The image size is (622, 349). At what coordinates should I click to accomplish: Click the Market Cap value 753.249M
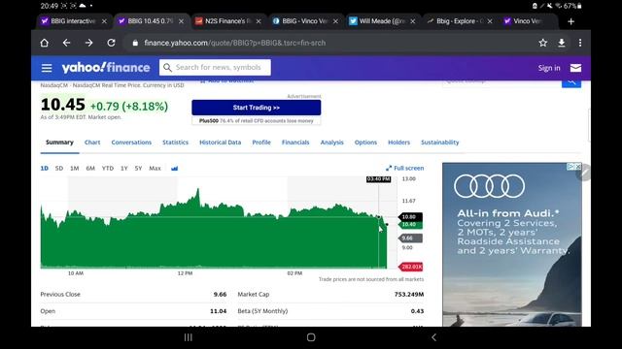point(409,295)
